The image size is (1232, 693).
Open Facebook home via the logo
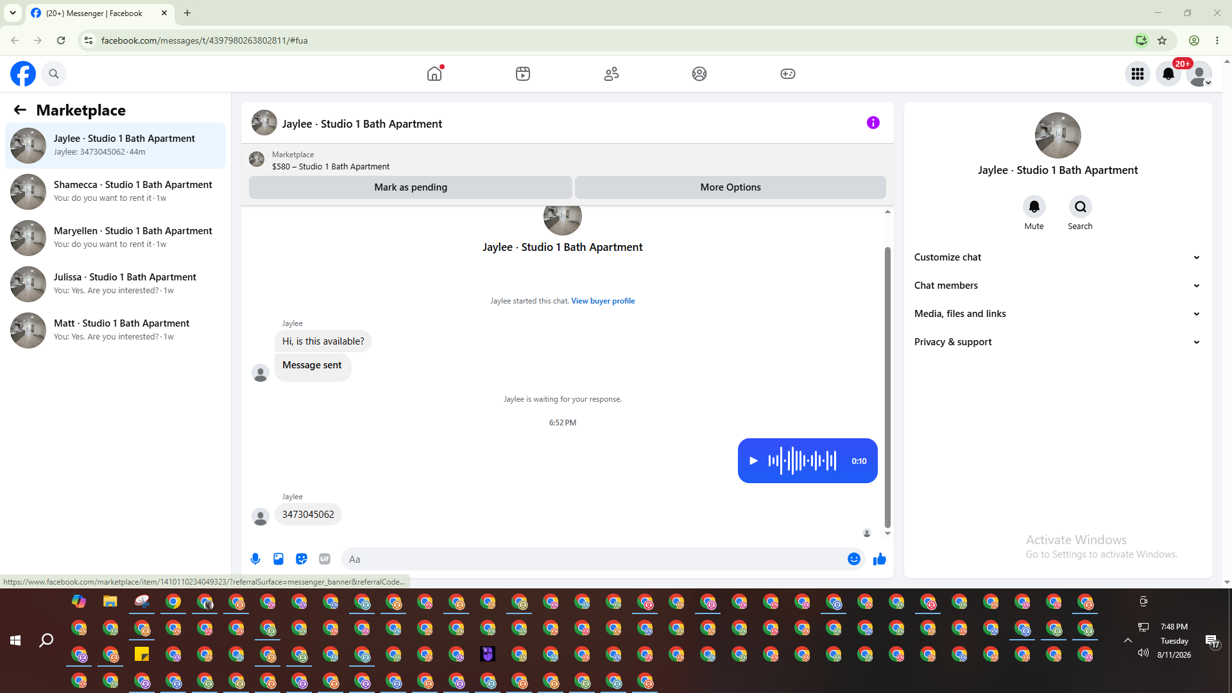23,74
